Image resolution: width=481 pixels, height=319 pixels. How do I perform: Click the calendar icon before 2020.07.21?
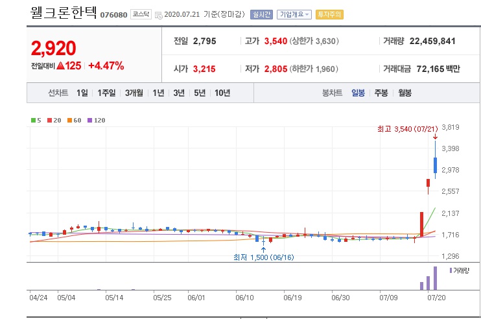(158, 15)
